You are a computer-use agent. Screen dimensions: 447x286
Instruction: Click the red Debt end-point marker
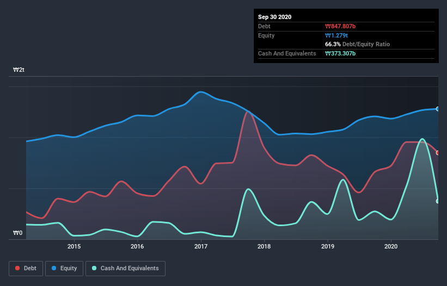click(x=438, y=153)
